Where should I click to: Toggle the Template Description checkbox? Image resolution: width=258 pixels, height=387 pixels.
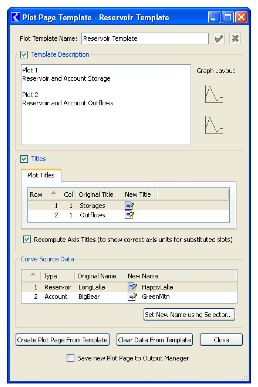(x=24, y=55)
